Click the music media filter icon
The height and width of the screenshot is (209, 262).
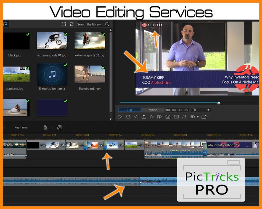coord(5,24)
